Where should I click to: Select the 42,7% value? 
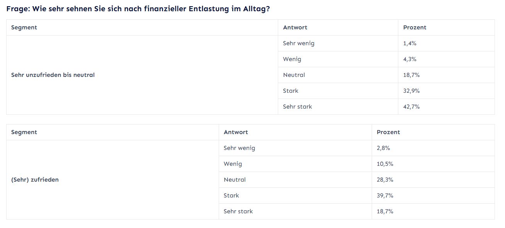[x=411, y=107]
